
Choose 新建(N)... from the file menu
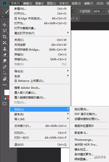(40, 9)
